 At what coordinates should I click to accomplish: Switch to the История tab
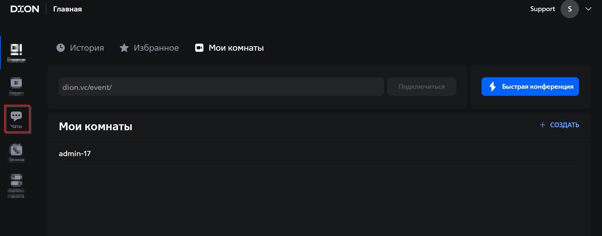point(80,48)
